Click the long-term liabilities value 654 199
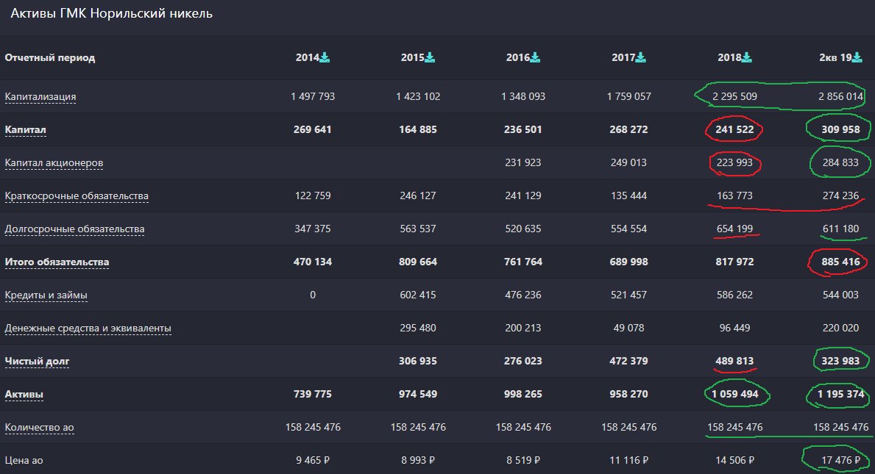 coord(734,229)
